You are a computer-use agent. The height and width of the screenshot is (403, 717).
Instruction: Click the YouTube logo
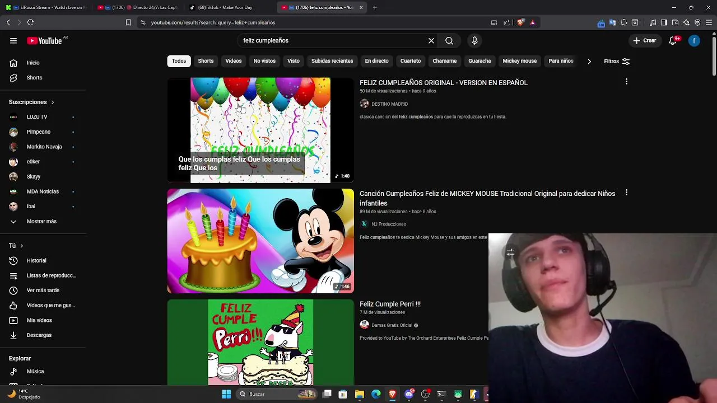click(x=44, y=41)
